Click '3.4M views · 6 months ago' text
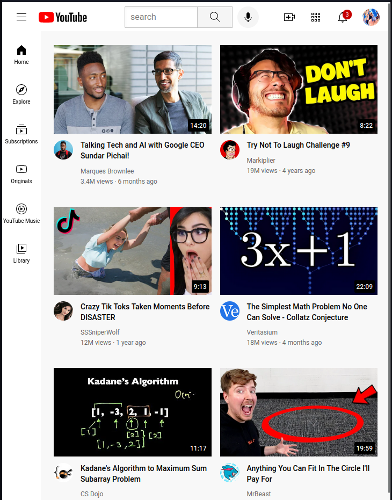The width and height of the screenshot is (392, 500). (x=119, y=182)
